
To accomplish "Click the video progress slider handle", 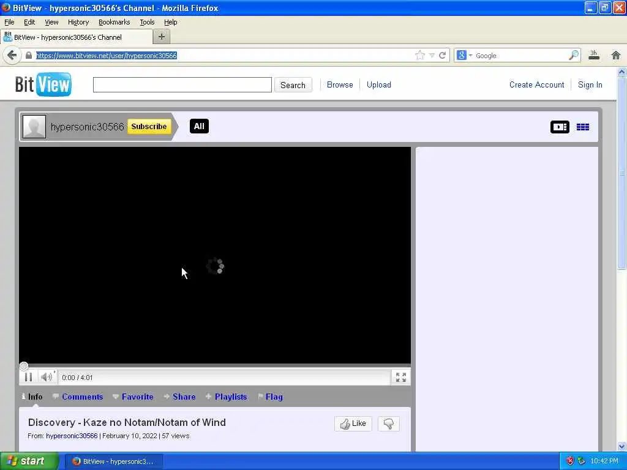I will 24,366.
